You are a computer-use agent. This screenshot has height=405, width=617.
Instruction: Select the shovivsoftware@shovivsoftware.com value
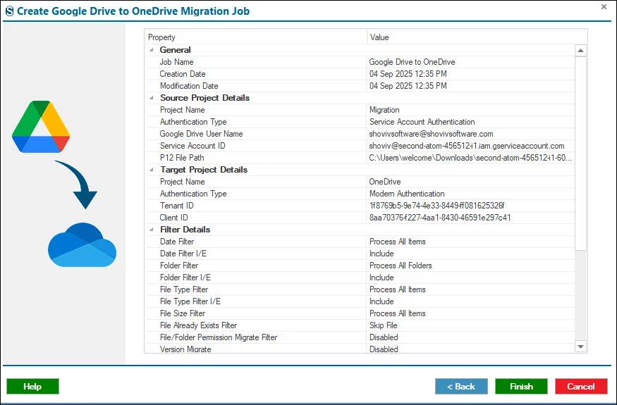(431, 134)
